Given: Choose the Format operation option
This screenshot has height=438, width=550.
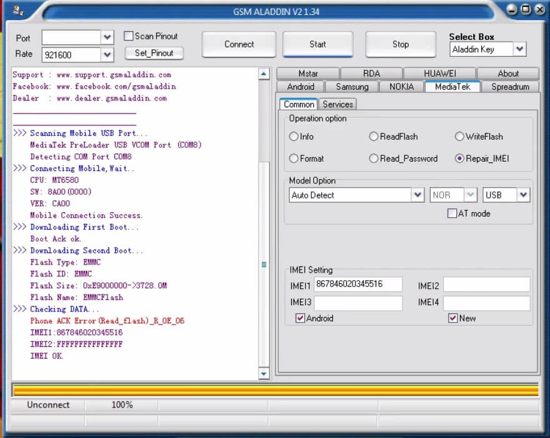Looking at the screenshot, I should [294, 158].
